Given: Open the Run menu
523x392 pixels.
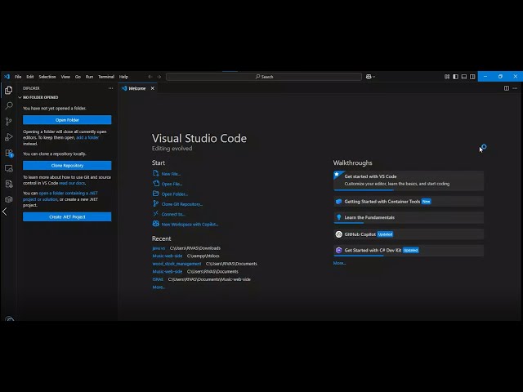Looking at the screenshot, I should tap(89, 77).
